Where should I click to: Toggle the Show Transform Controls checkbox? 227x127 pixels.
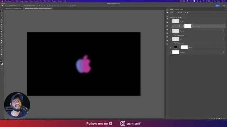click(23, 6)
